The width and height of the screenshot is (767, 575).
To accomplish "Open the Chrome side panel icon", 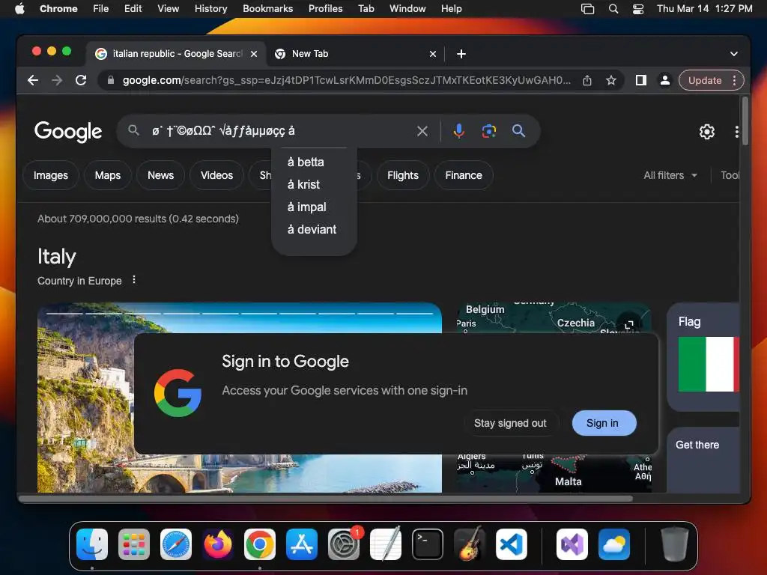I will [x=641, y=80].
